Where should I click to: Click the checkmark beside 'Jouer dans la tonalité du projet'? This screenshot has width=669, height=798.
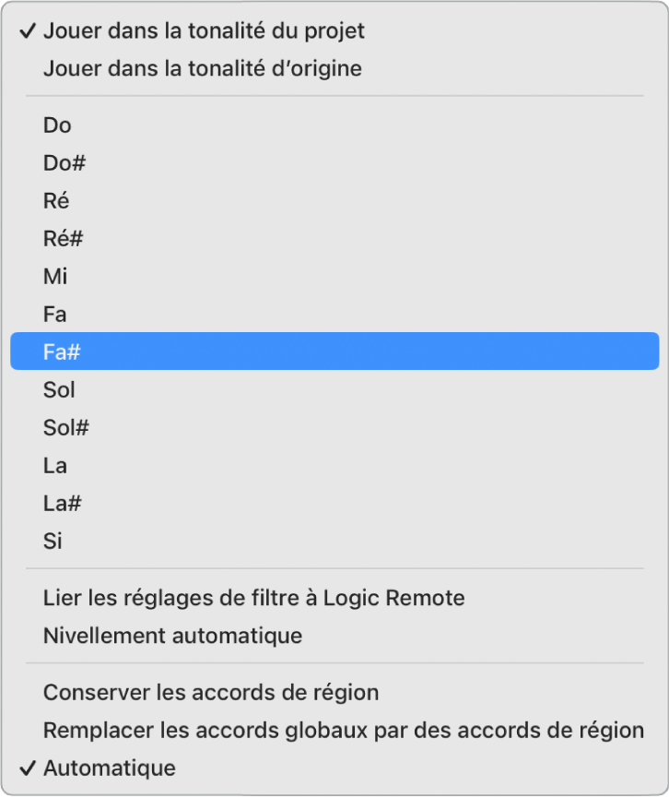pos(27,31)
